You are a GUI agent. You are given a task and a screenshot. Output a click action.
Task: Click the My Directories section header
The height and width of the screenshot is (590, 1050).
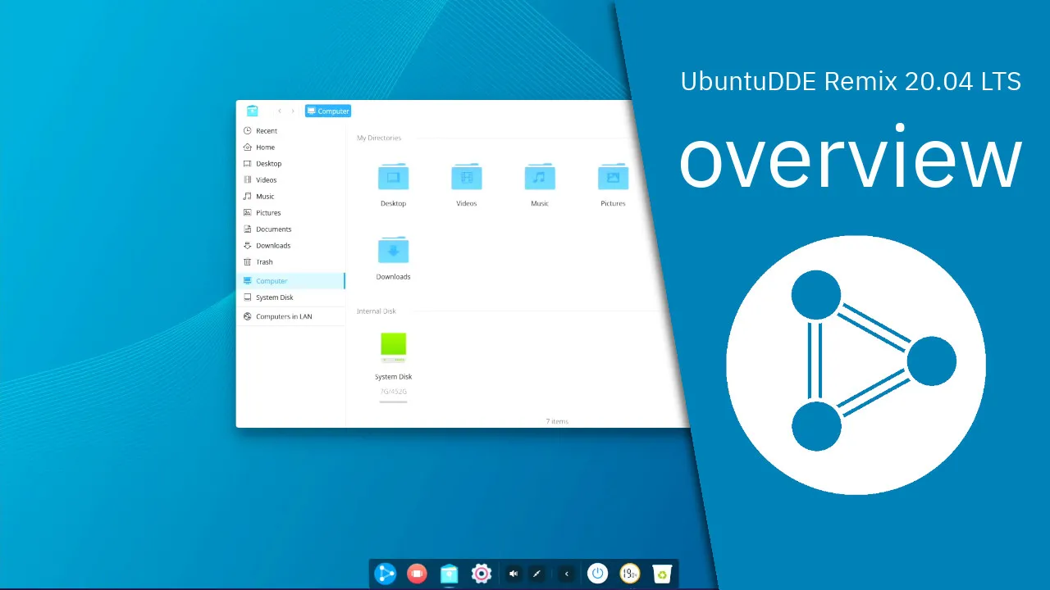pyautogui.click(x=379, y=138)
